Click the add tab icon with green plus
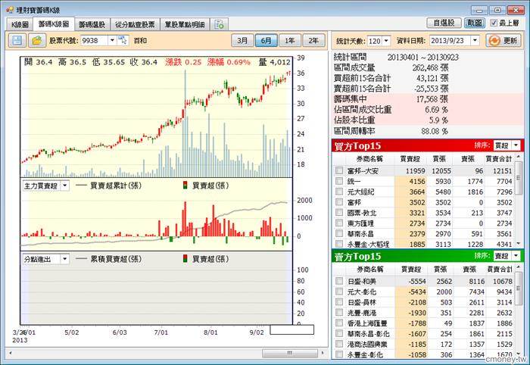 (219, 24)
